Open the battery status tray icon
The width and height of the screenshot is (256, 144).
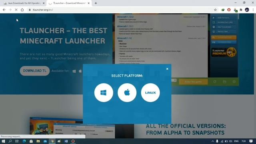point(226,141)
